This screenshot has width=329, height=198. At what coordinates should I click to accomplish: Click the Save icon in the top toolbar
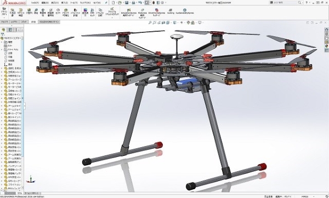(127, 3)
